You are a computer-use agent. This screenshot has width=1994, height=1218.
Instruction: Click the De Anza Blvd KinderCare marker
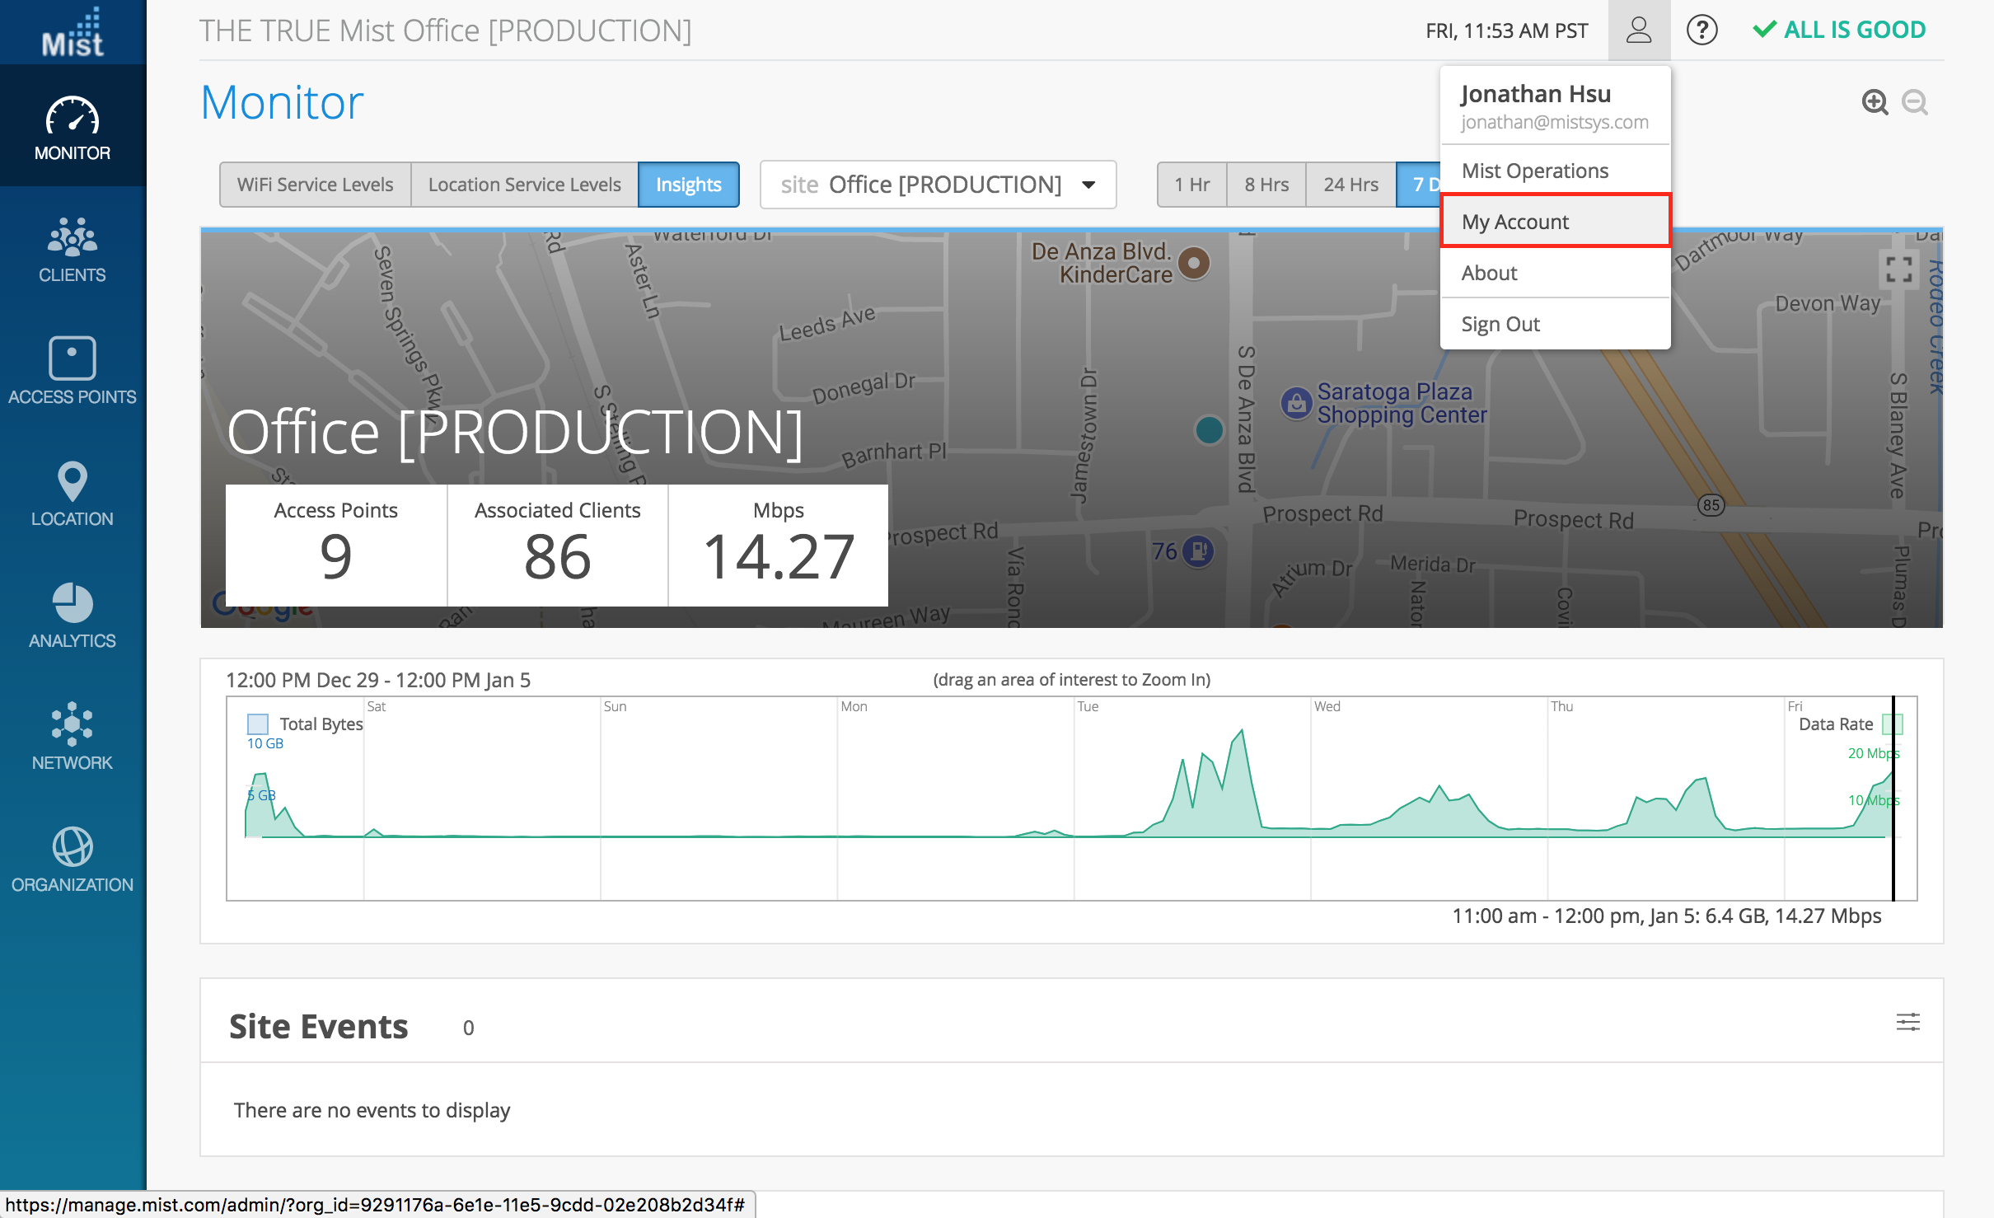click(1194, 263)
